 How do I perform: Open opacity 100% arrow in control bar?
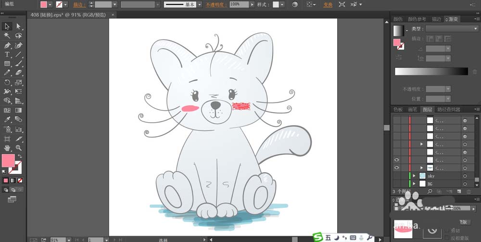252,5
